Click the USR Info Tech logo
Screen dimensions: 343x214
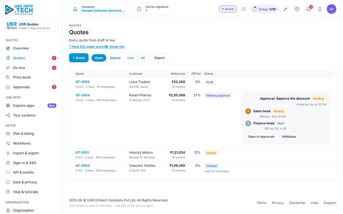tap(19, 10)
